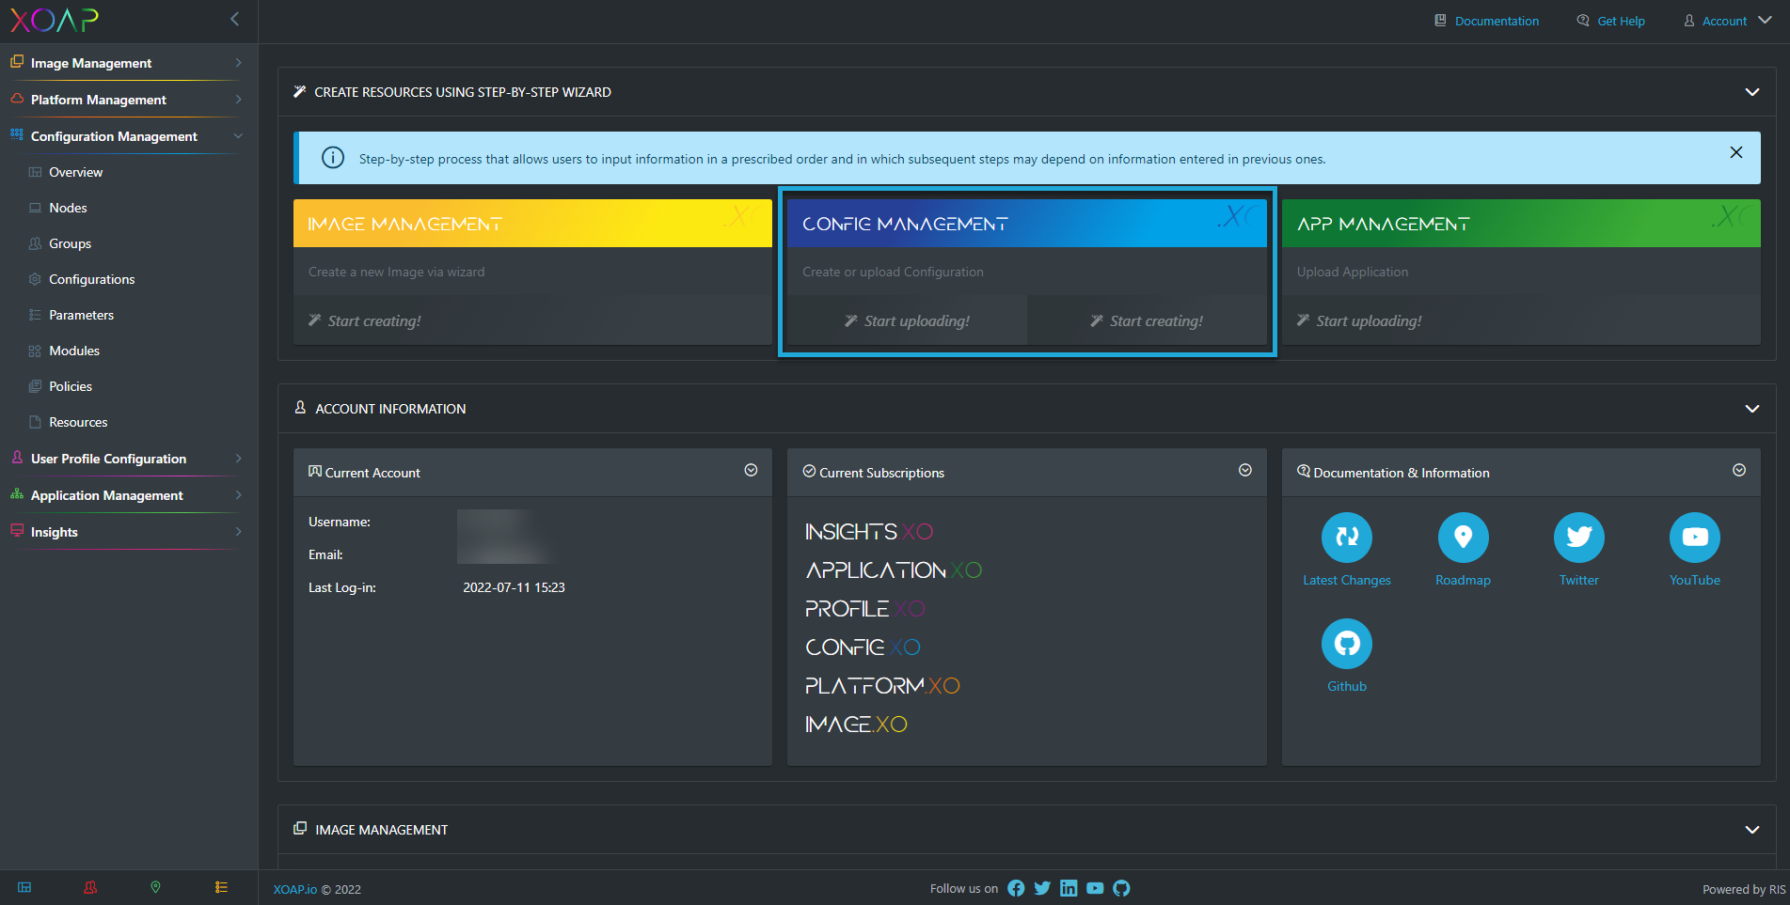This screenshot has height=905, width=1790.
Task: Click the App Management green card header
Action: pos(1521,224)
